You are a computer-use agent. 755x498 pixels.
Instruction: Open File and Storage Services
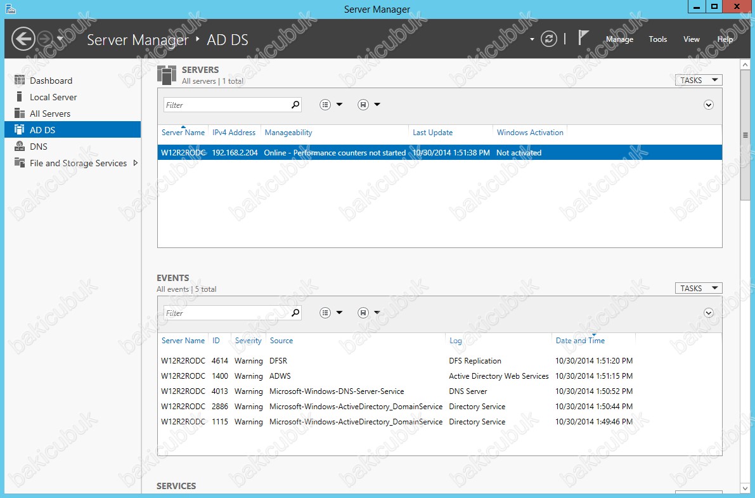point(73,163)
